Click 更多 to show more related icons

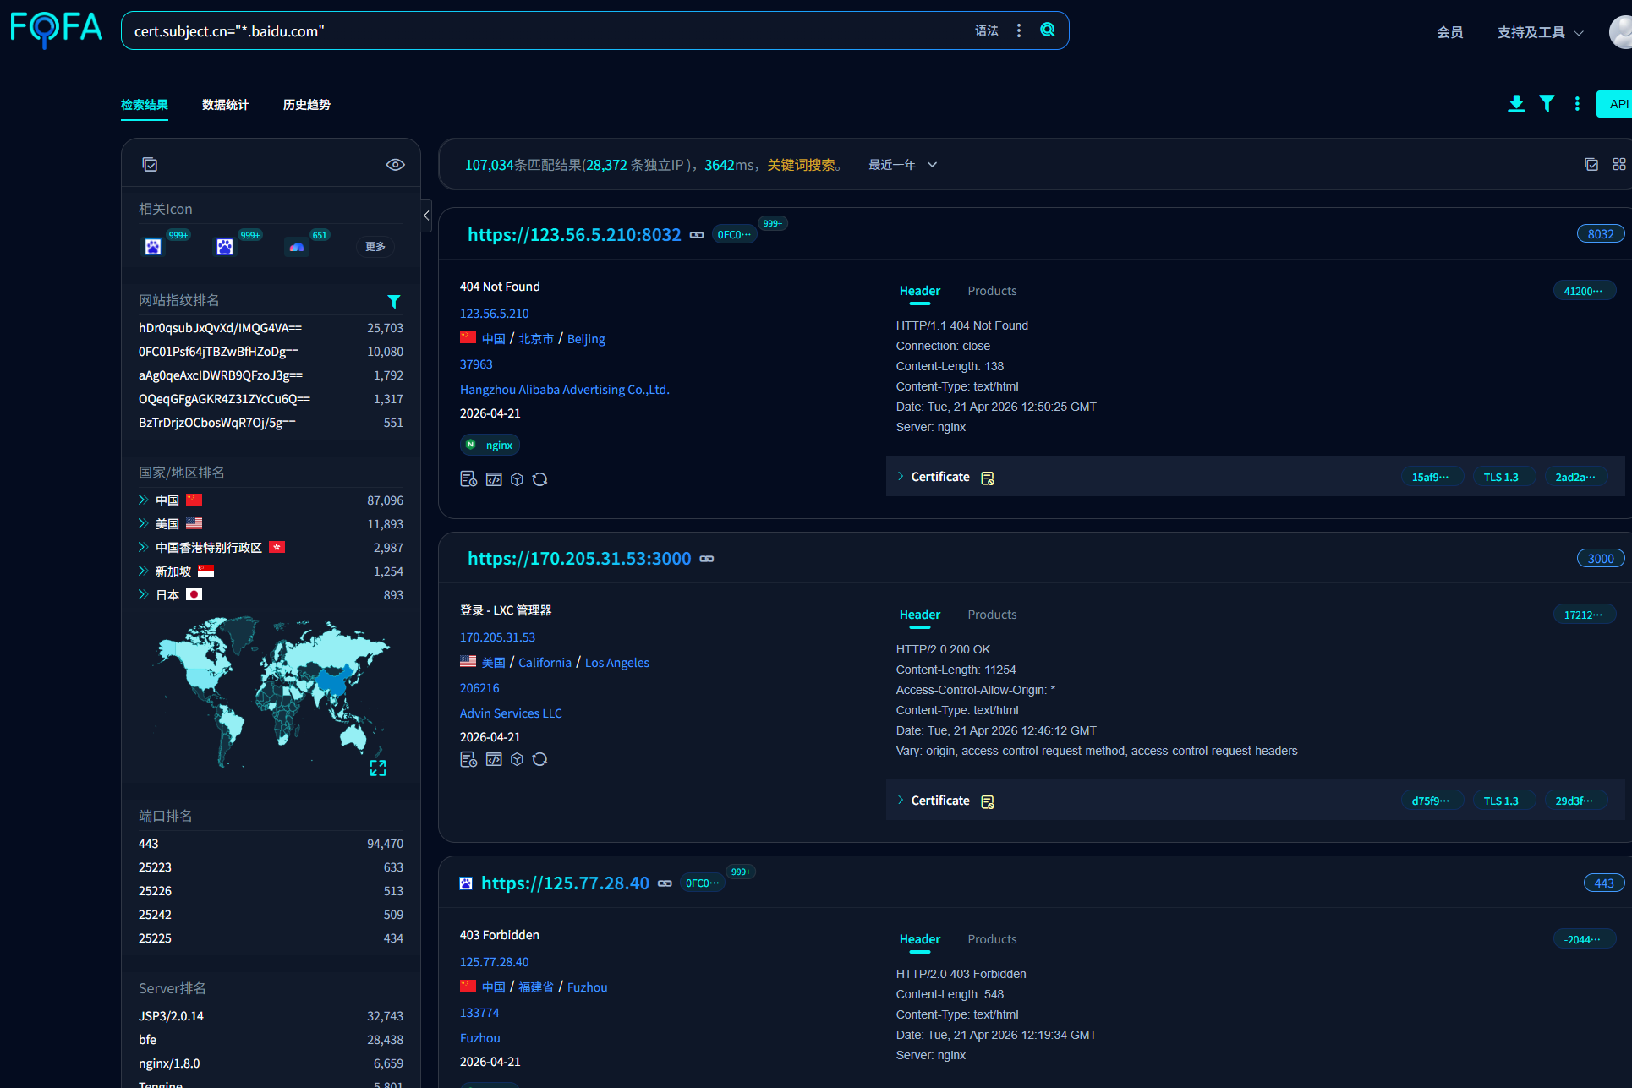pos(375,247)
